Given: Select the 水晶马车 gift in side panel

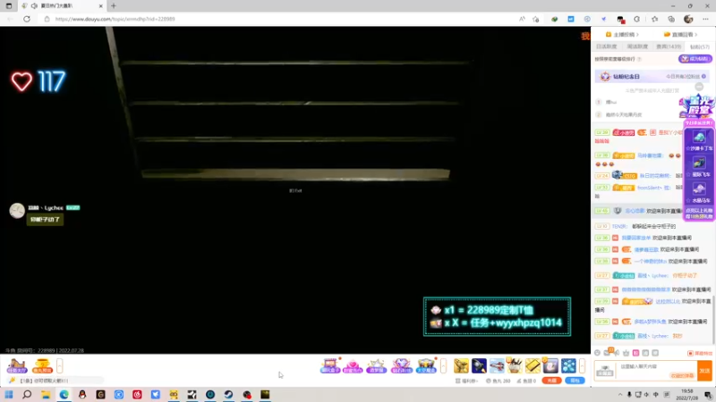Looking at the screenshot, I should pos(699,192).
